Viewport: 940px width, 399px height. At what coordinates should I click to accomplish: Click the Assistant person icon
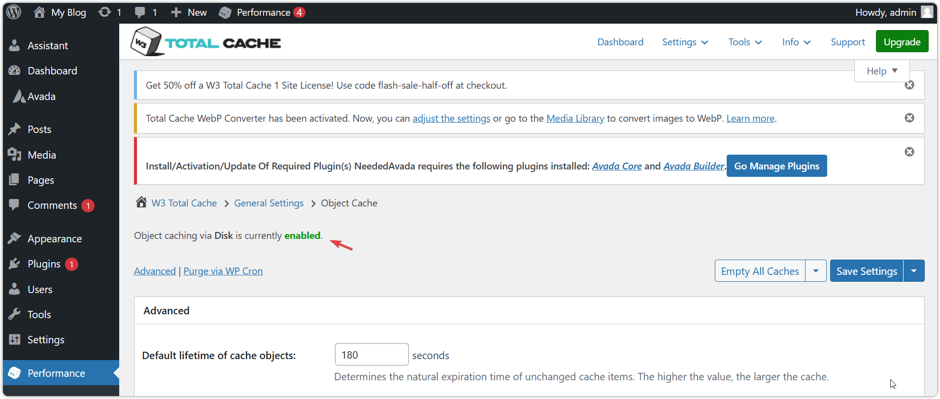click(x=15, y=45)
